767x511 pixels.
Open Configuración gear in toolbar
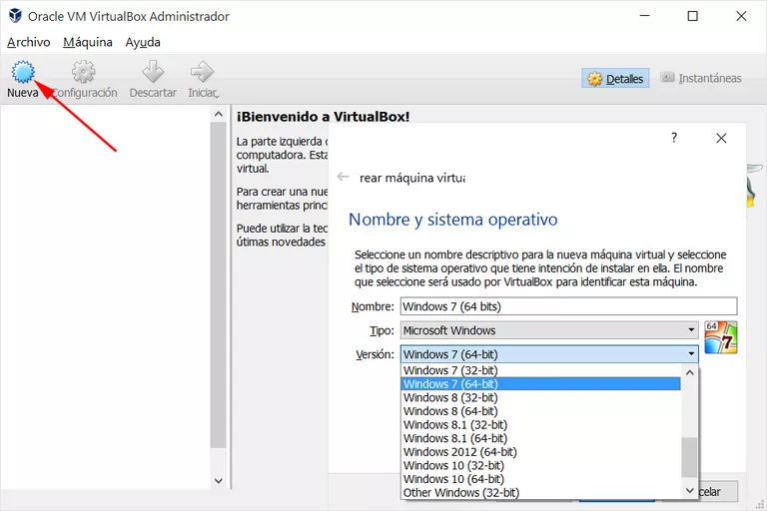point(84,73)
